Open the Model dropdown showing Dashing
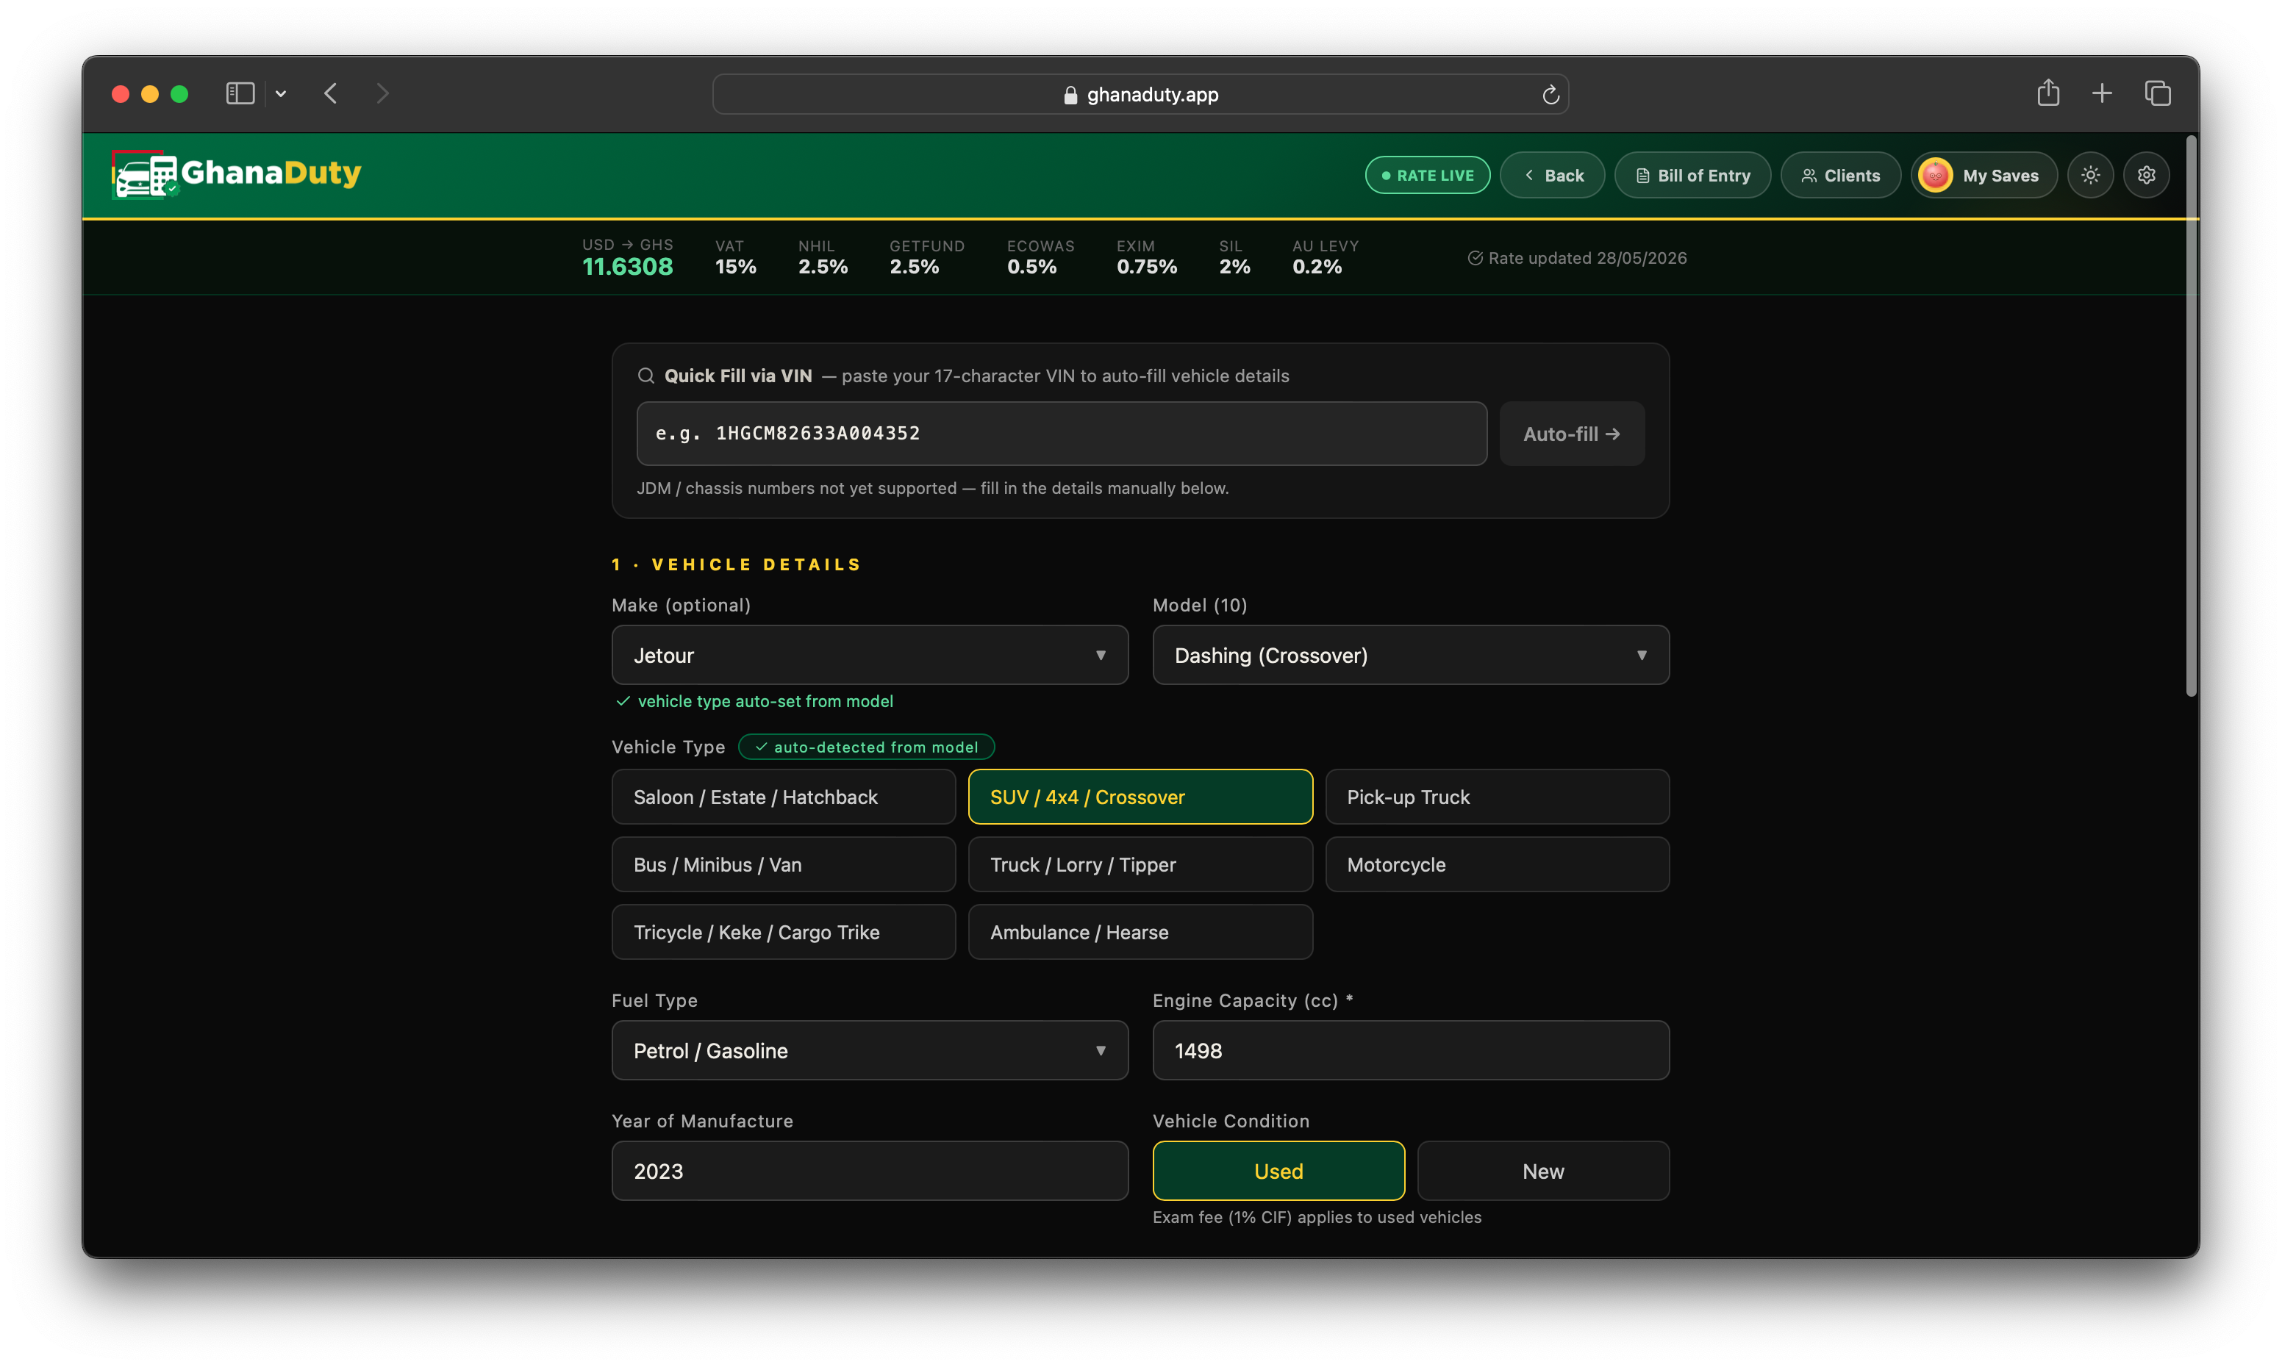This screenshot has width=2282, height=1367. coord(1411,655)
